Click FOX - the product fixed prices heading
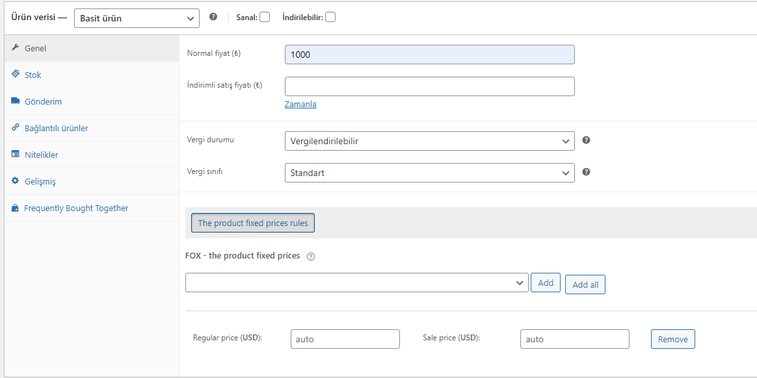Screen dimensions: 757x378 click(x=243, y=255)
